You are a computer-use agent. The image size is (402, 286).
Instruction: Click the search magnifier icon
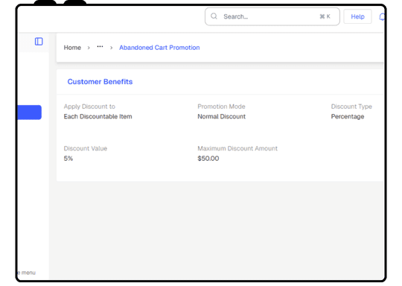214,16
